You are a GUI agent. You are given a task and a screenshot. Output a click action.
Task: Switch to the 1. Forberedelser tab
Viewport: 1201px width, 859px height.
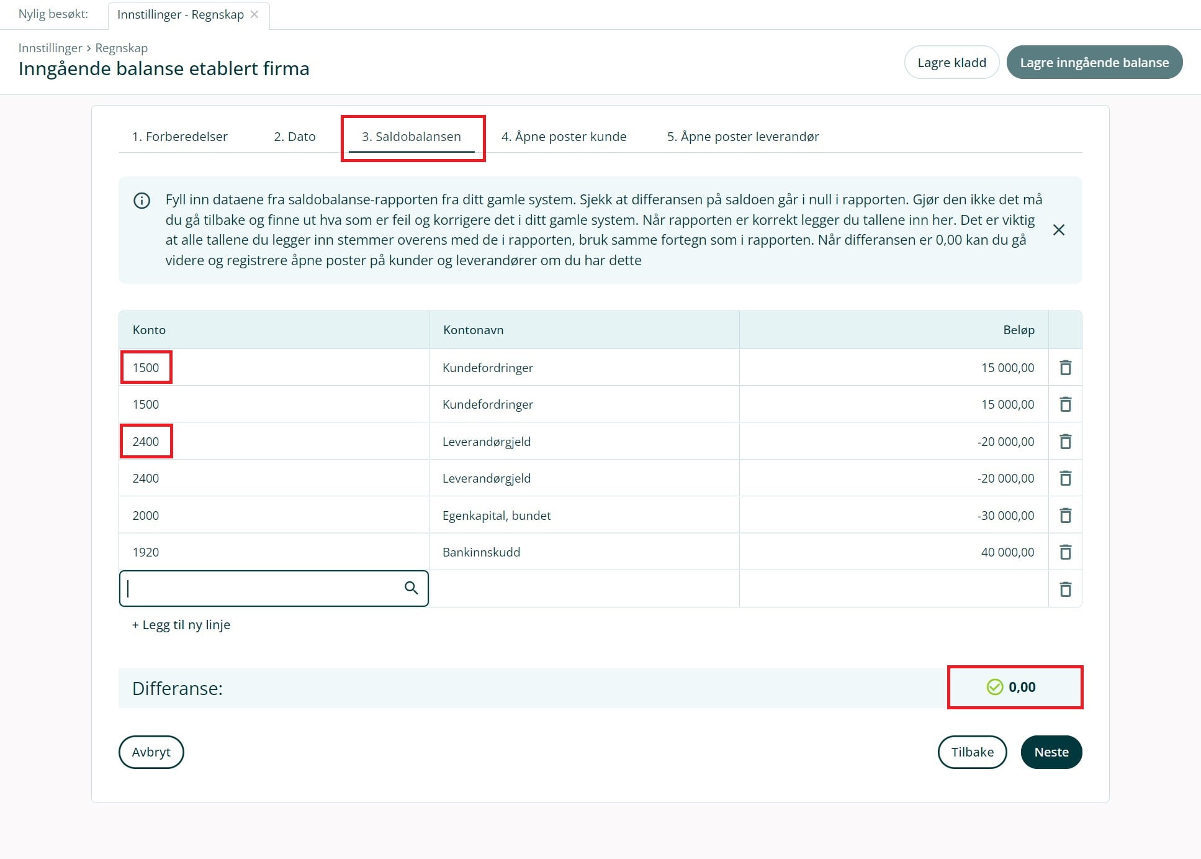179,137
